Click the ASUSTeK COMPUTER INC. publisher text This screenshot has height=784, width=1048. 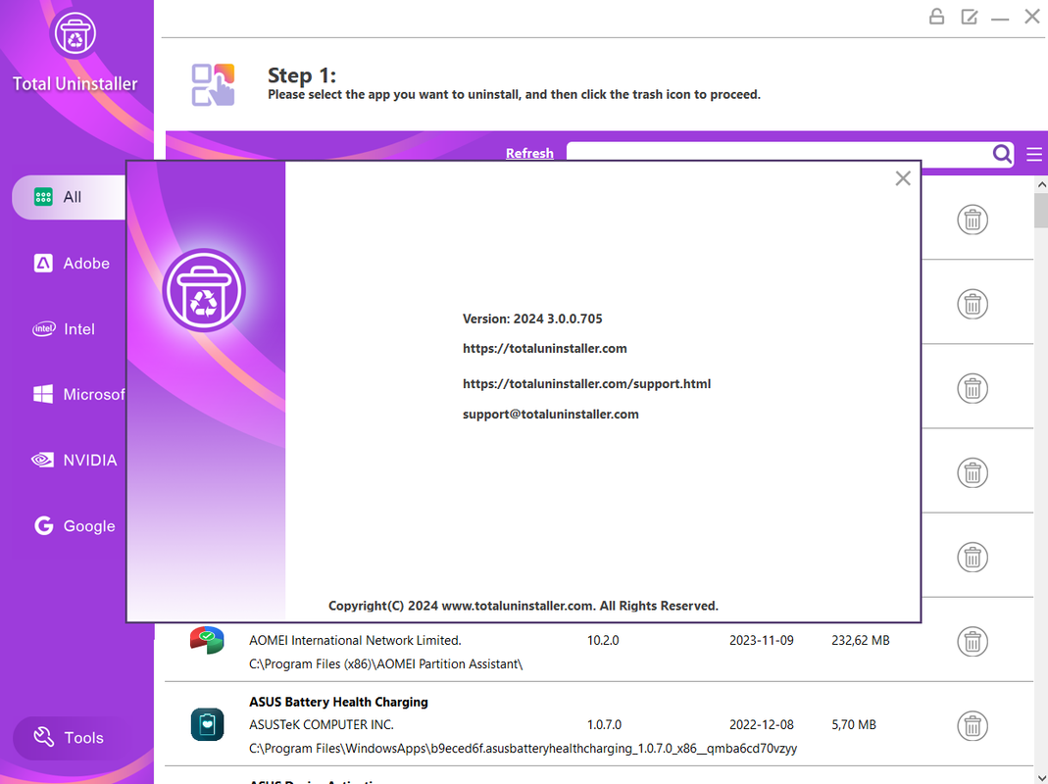coord(321,724)
